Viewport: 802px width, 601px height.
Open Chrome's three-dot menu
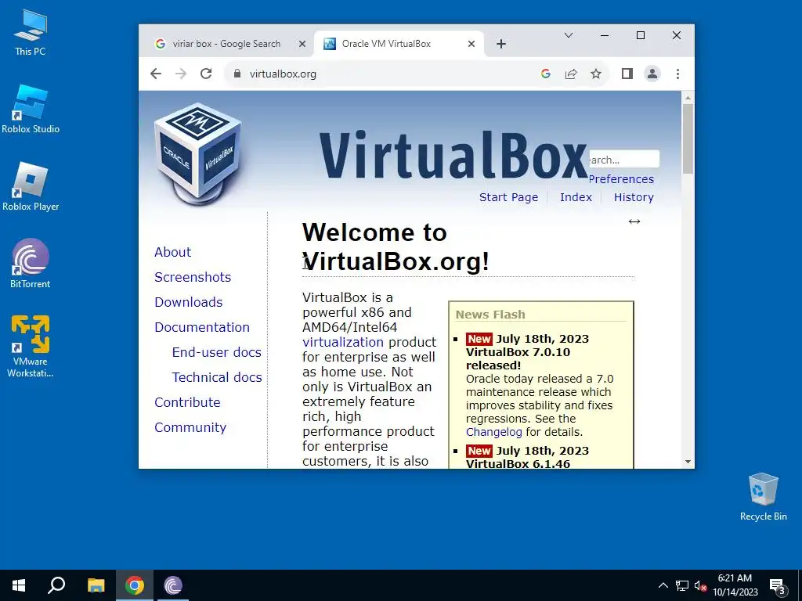click(677, 74)
